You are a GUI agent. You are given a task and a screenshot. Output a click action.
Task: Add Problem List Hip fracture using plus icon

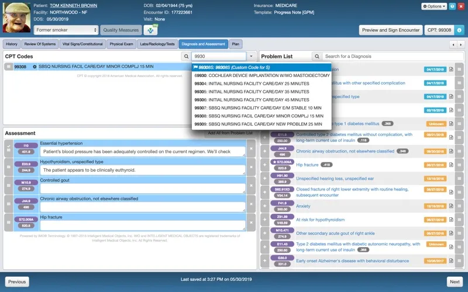point(265,165)
